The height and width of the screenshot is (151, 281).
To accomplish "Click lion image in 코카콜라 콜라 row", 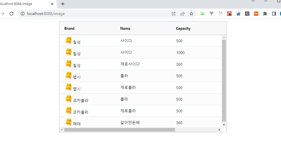I will 68,98.
